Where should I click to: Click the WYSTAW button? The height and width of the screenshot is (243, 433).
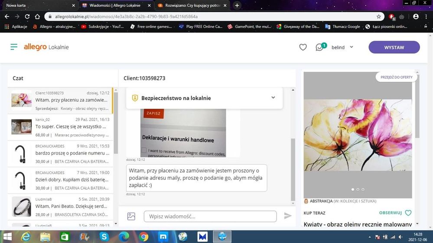pyautogui.click(x=394, y=47)
